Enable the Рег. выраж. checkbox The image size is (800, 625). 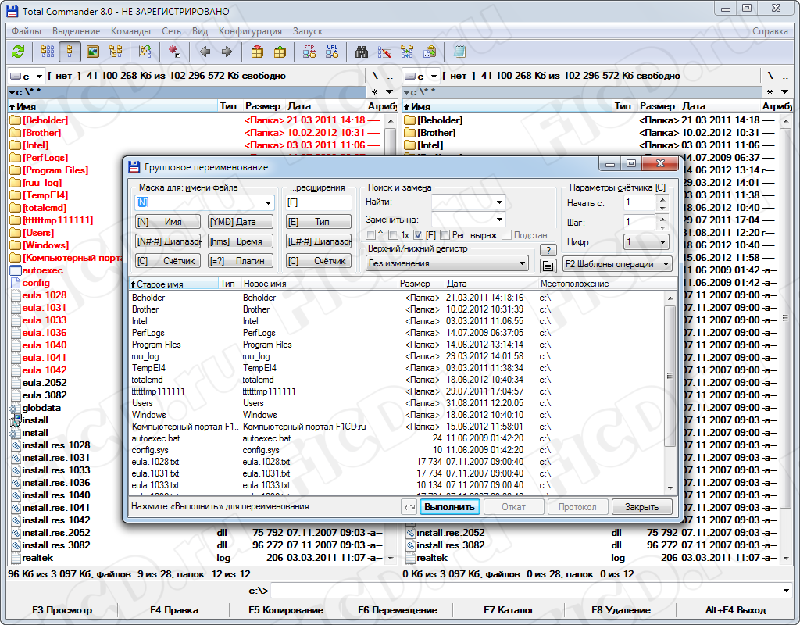click(x=445, y=234)
